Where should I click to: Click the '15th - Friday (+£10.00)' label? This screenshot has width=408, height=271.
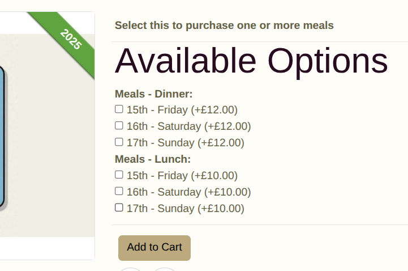182,176
